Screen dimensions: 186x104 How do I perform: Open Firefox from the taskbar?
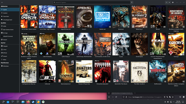point(28,102)
